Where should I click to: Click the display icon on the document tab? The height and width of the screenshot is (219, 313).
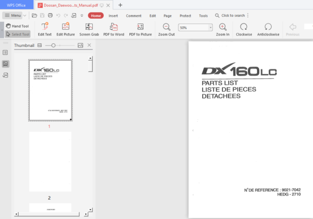pos(102,5)
